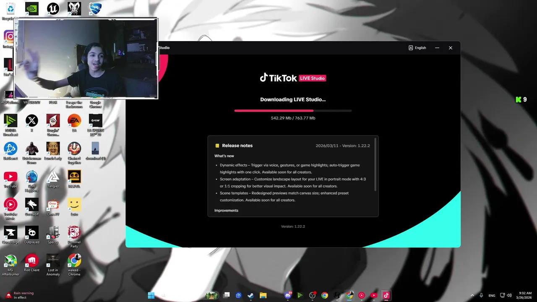Click the TikTok LIVE Studio logo
Image resolution: width=537 pixels, height=302 pixels.
pos(293,78)
